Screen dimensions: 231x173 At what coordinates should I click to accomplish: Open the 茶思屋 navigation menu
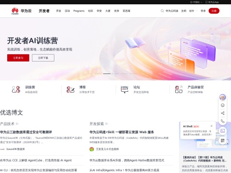click(127, 11)
